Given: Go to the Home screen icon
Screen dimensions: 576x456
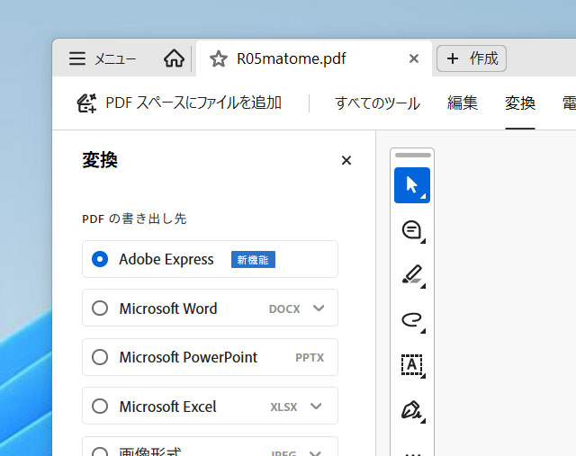Looking at the screenshot, I should (174, 58).
